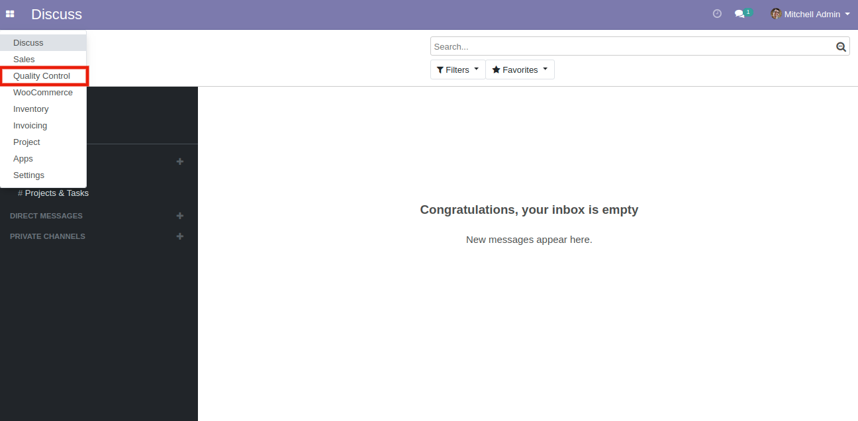Open the Projects & Tasks channel

point(56,193)
